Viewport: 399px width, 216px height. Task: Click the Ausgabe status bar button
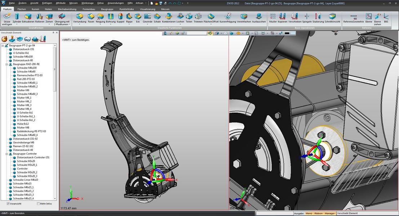click(299, 213)
